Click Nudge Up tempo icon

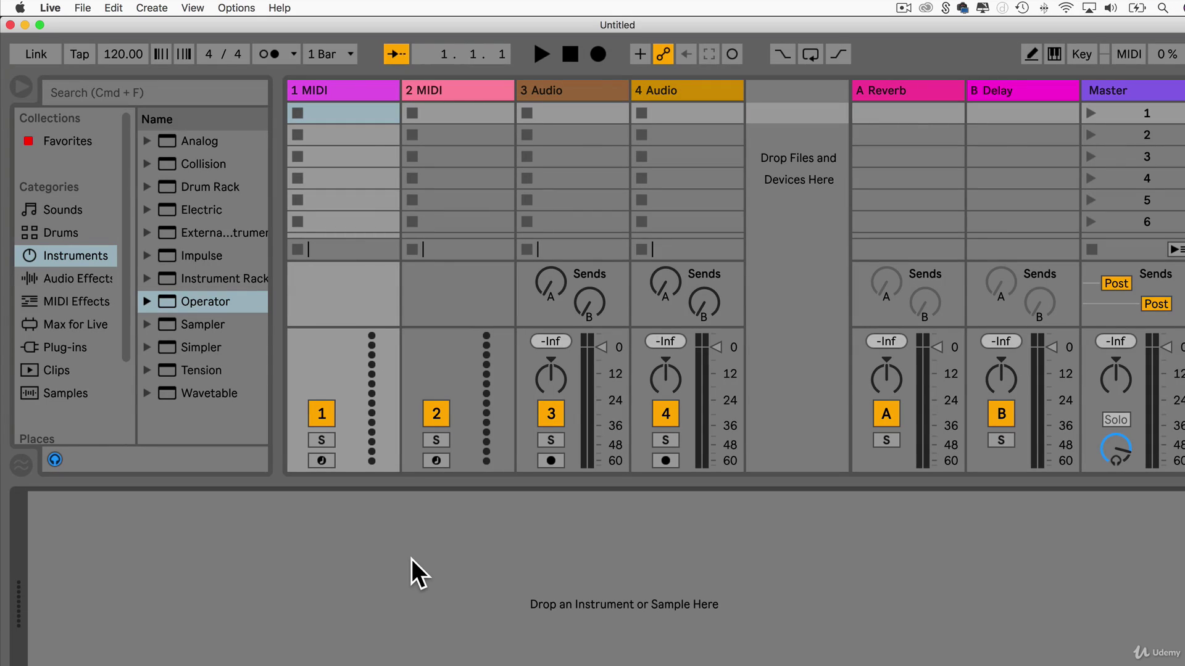tap(184, 54)
